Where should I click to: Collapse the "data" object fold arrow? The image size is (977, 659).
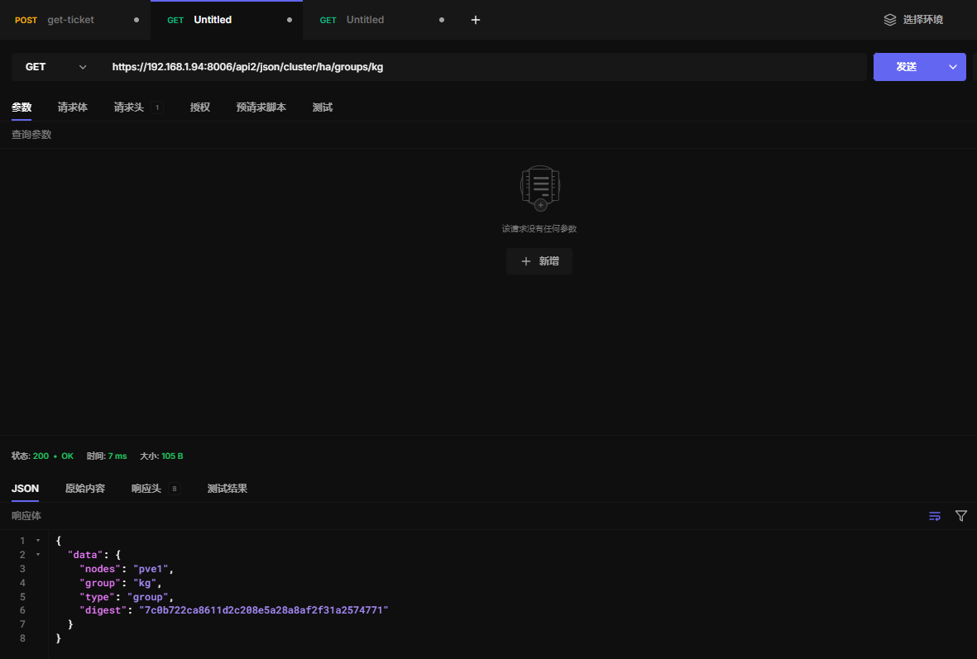click(37, 555)
